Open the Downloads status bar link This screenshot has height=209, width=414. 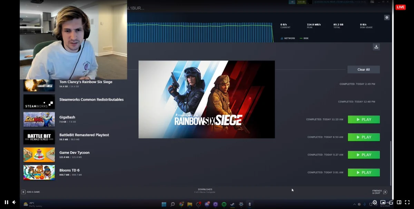205,190
